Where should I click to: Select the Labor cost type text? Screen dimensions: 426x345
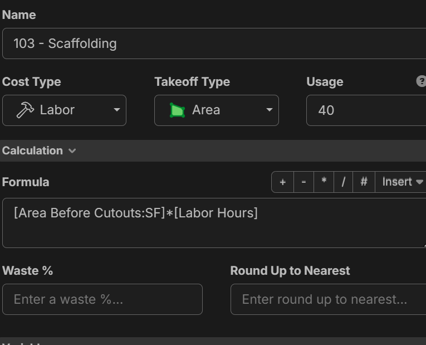coord(57,110)
